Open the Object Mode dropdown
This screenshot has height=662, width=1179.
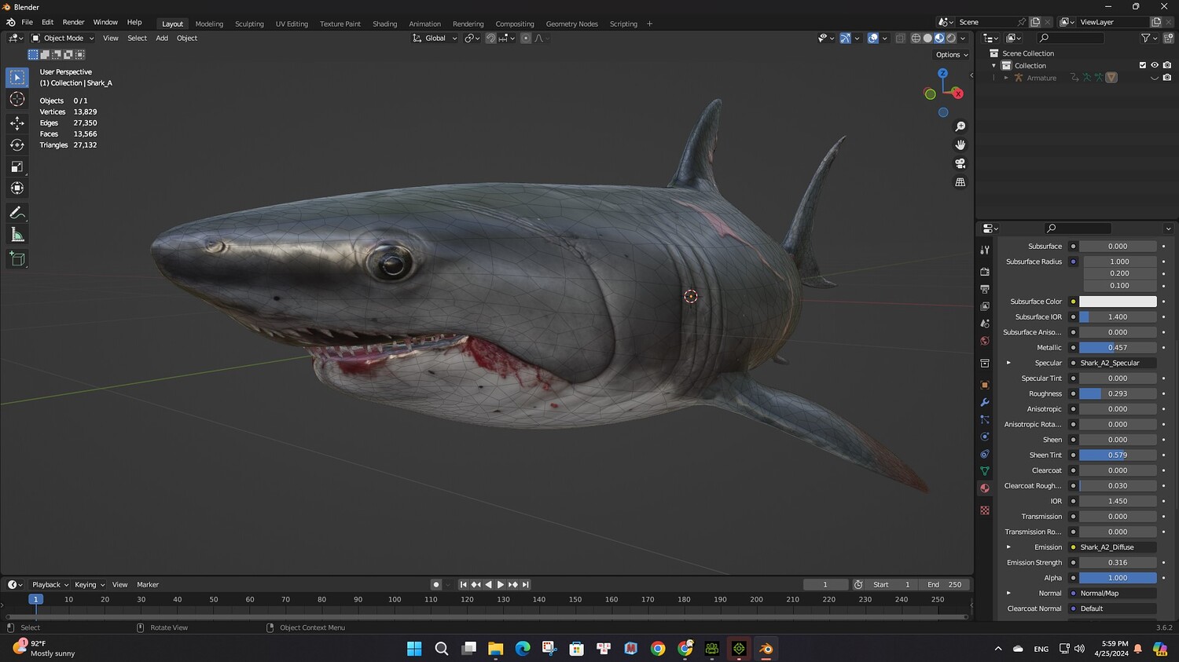tap(63, 38)
